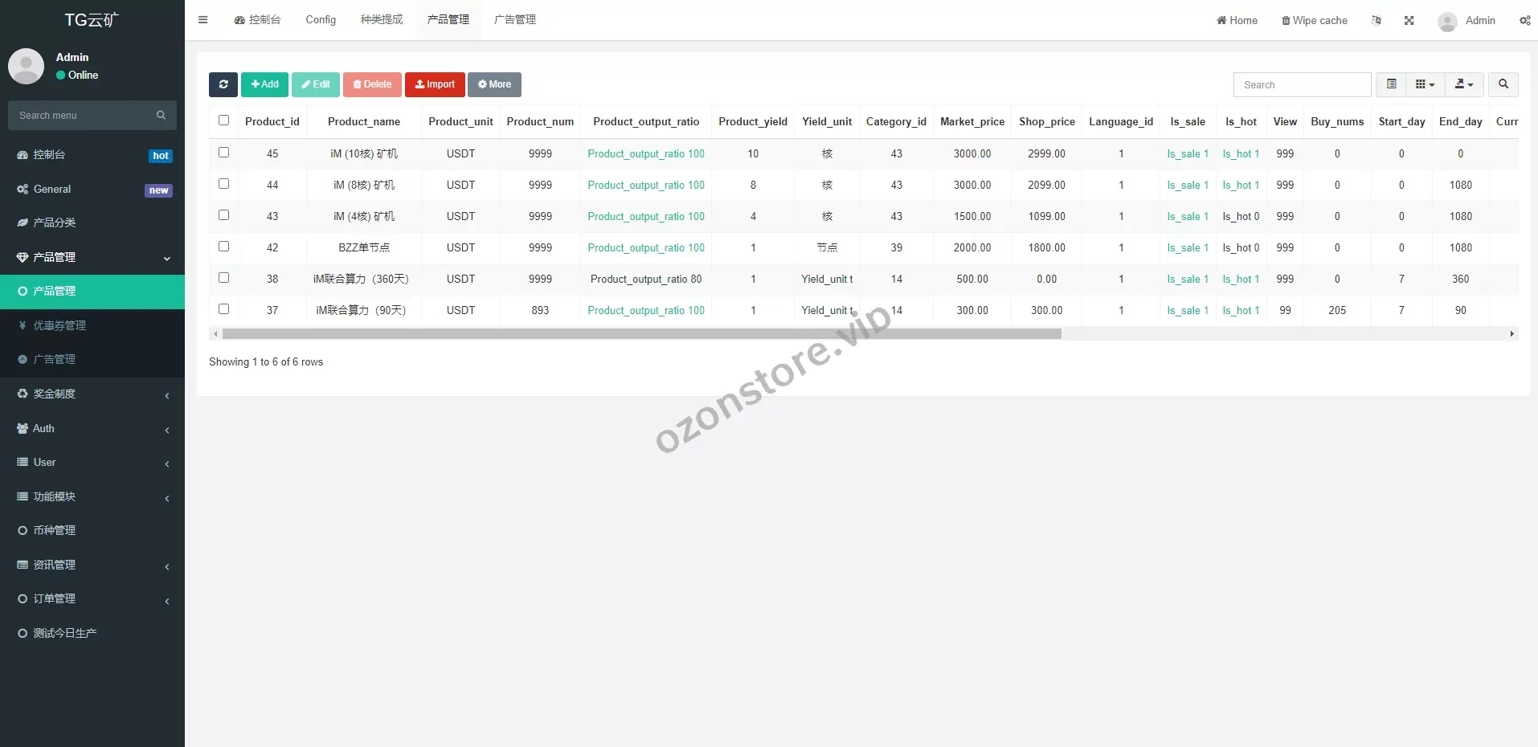Tick the checkbox for product 37 row
Viewport: 1538px width, 747px height.
(223, 309)
